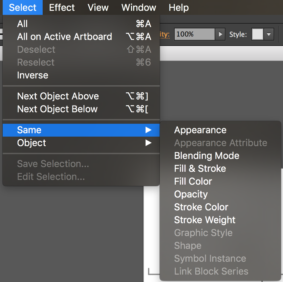Choose Appearance from the Same submenu
This screenshot has width=283, height=282.
coord(200,130)
